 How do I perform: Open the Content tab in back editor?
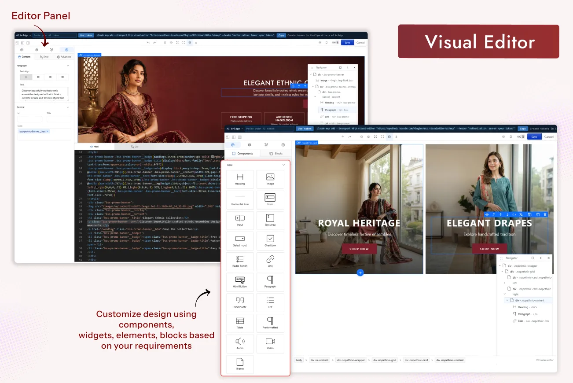[x=25, y=57]
